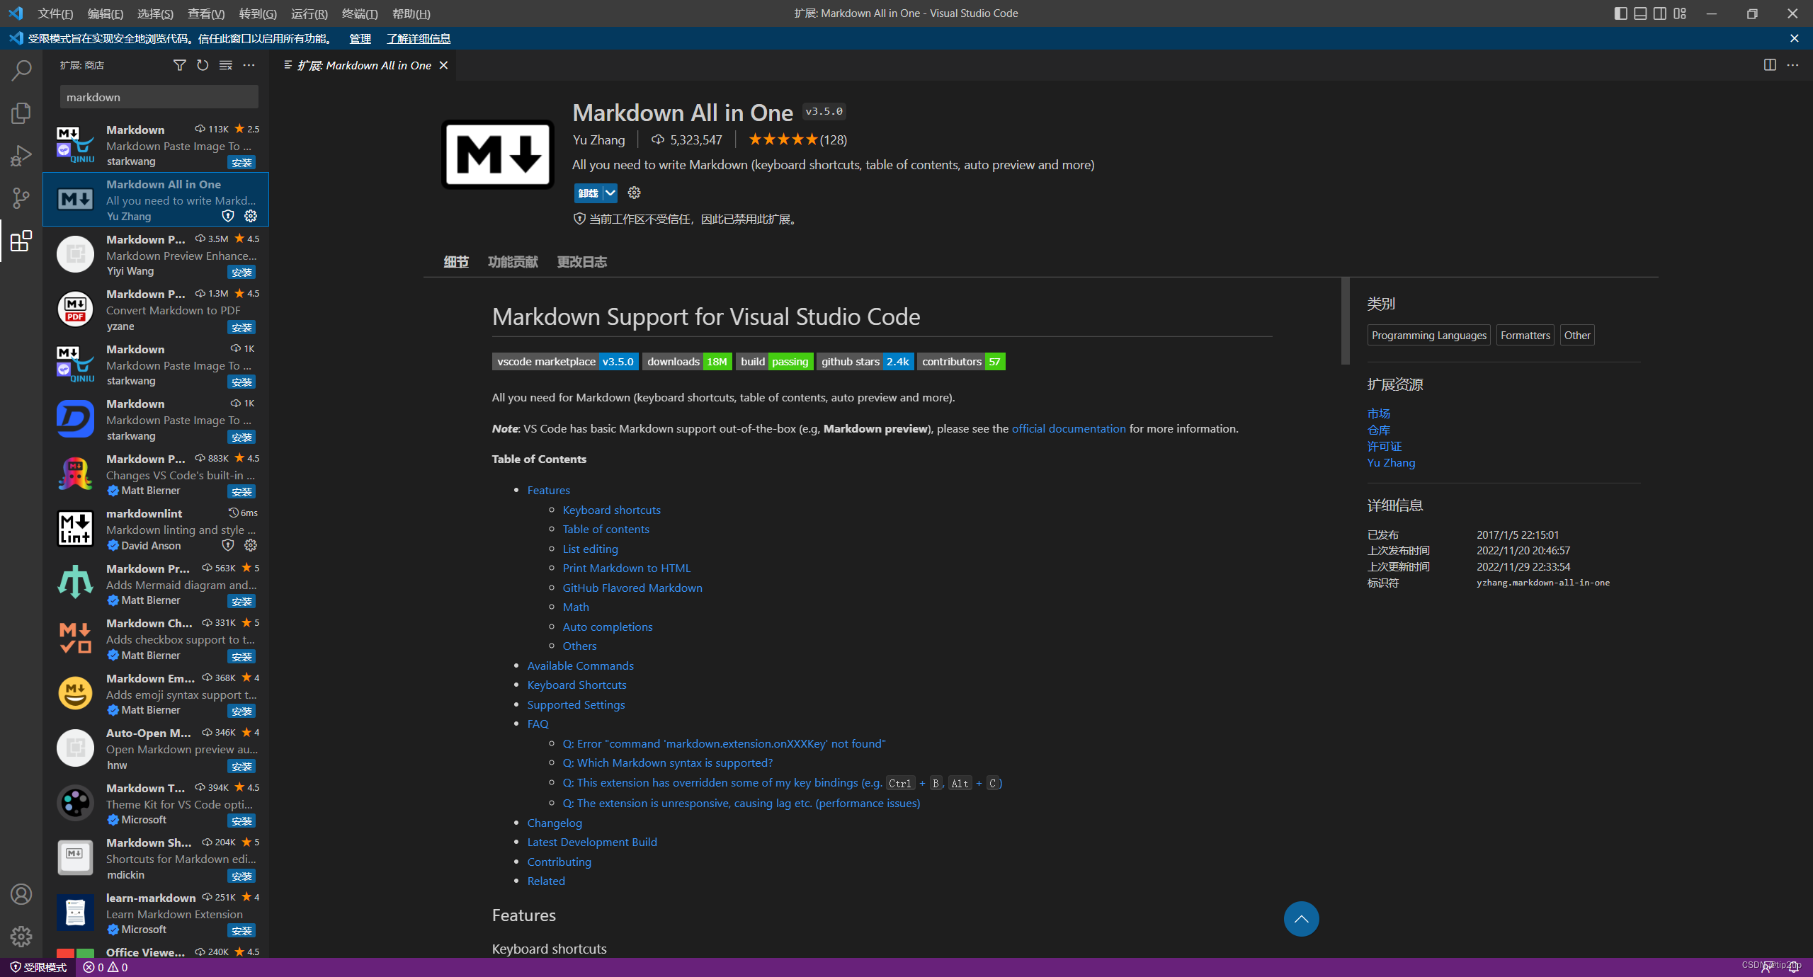The height and width of the screenshot is (977, 1813).
Task: Split the editor to the right
Action: [x=1770, y=65]
